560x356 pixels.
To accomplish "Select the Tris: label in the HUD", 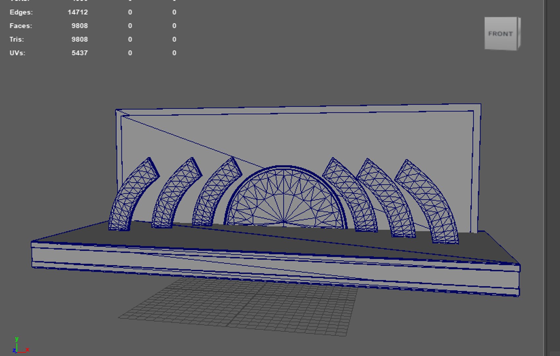I will (x=17, y=39).
